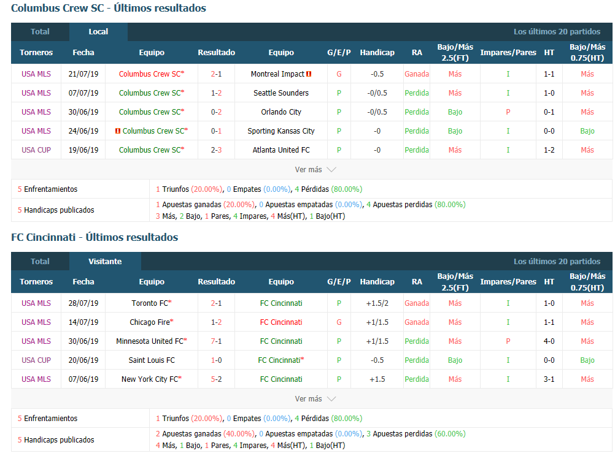The width and height of the screenshot is (615, 456).
Task: Open the Toronto FC team link
Action: pos(150,303)
